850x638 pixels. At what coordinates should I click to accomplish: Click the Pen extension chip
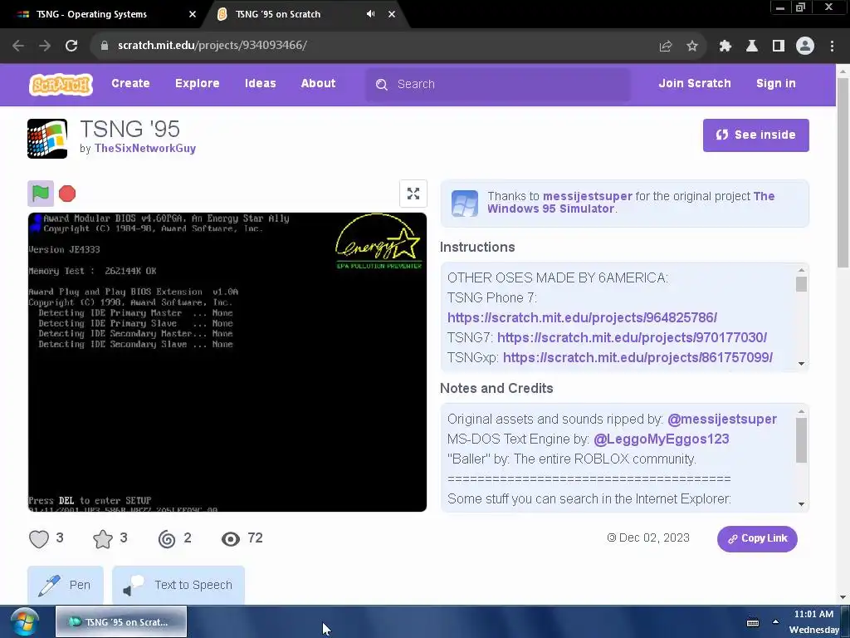pos(66,585)
